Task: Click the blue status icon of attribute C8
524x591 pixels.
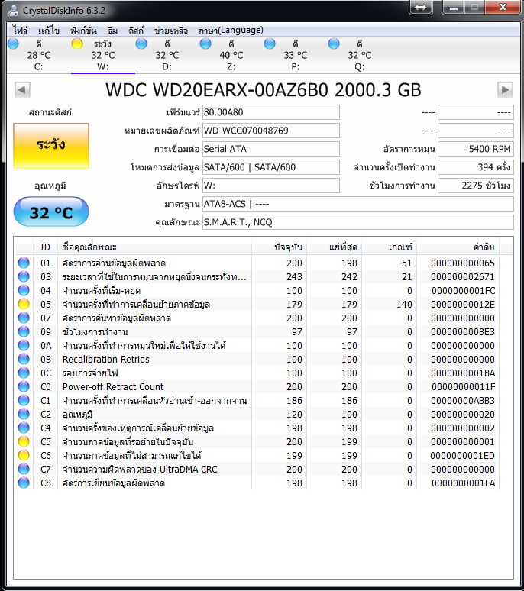Action: pos(24,483)
